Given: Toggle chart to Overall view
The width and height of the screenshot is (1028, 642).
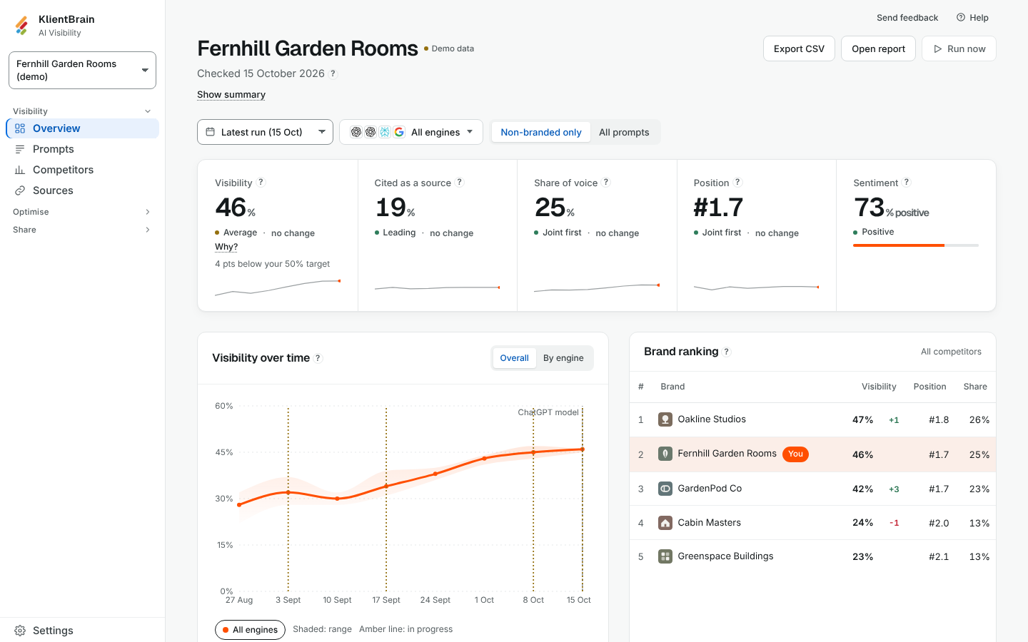Looking at the screenshot, I should (514, 358).
